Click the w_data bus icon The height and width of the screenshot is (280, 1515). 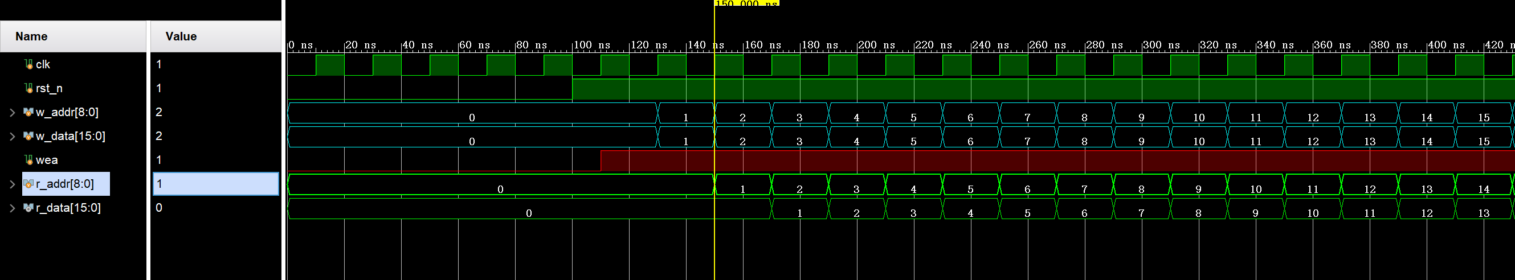28,136
